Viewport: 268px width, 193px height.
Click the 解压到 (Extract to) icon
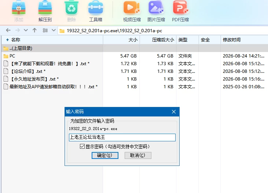(45, 7)
